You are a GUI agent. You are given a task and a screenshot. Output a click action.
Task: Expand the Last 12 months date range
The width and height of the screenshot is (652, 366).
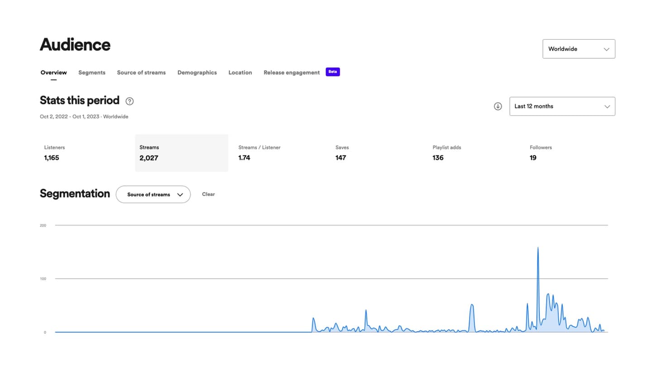562,106
